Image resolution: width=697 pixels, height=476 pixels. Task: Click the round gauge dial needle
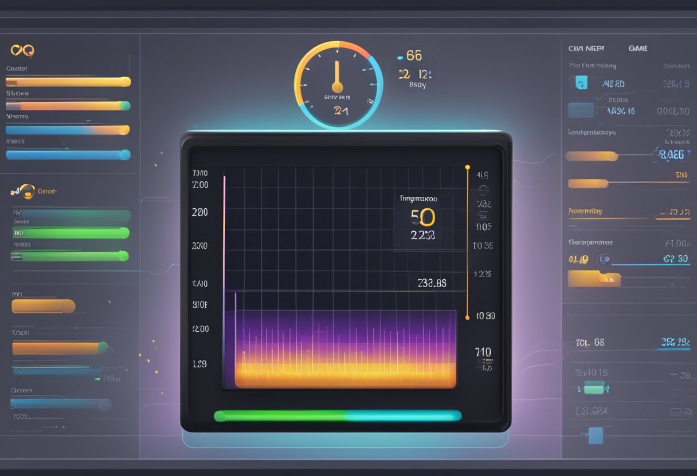337,77
